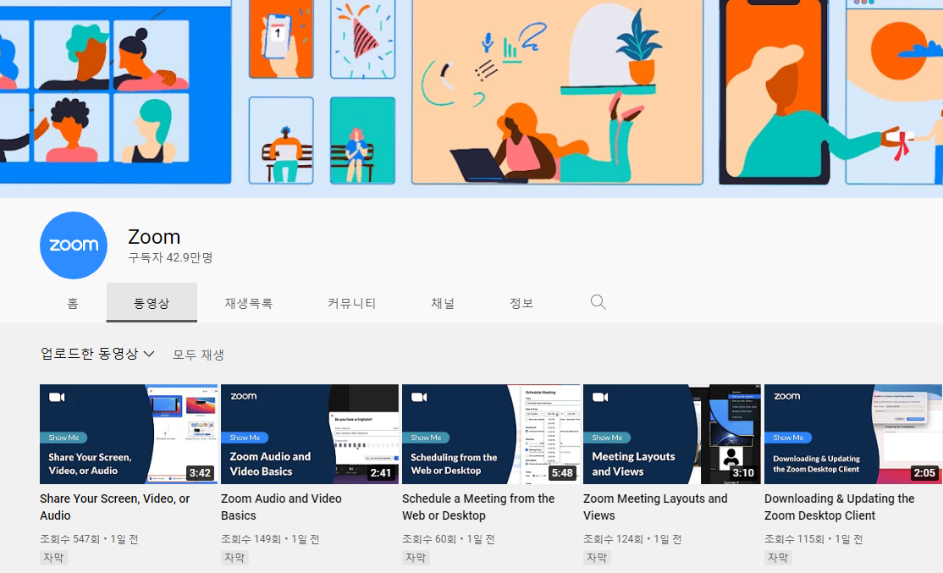Click the Show Me label on Share Your Screen thumbnail
The width and height of the screenshot is (943, 573).
tap(63, 438)
